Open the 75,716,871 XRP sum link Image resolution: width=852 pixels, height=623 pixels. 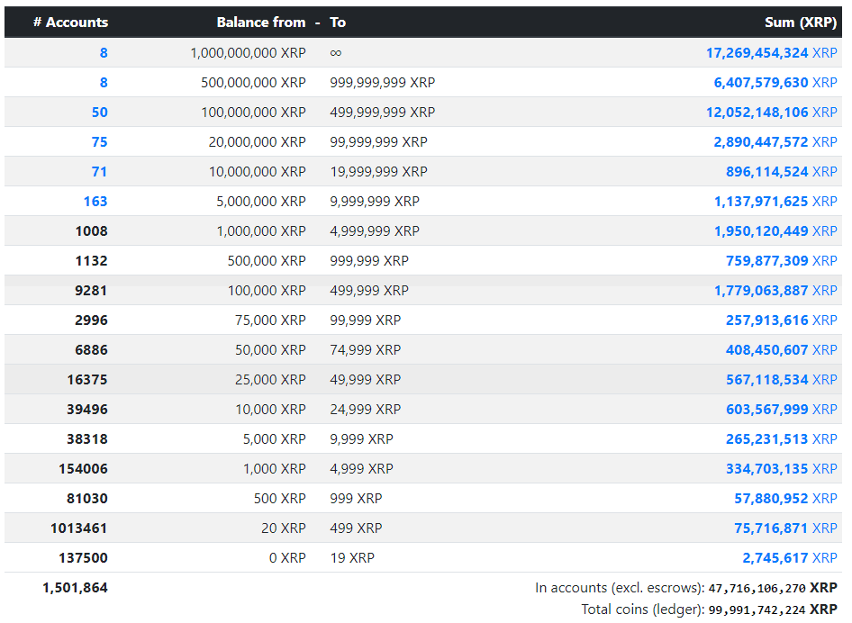tap(785, 528)
